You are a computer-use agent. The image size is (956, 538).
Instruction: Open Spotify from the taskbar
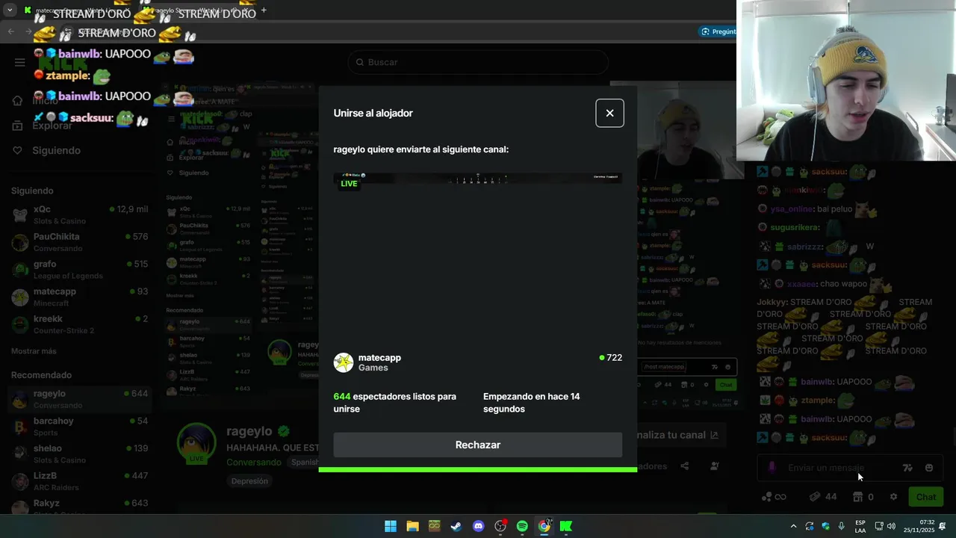[x=522, y=526]
